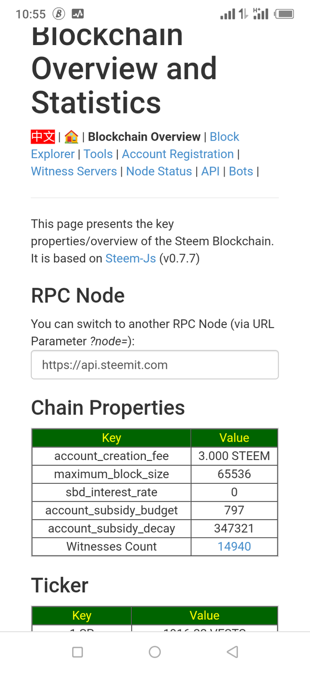
Task: Switch language with the red 中文 icon
Action: click(43, 137)
